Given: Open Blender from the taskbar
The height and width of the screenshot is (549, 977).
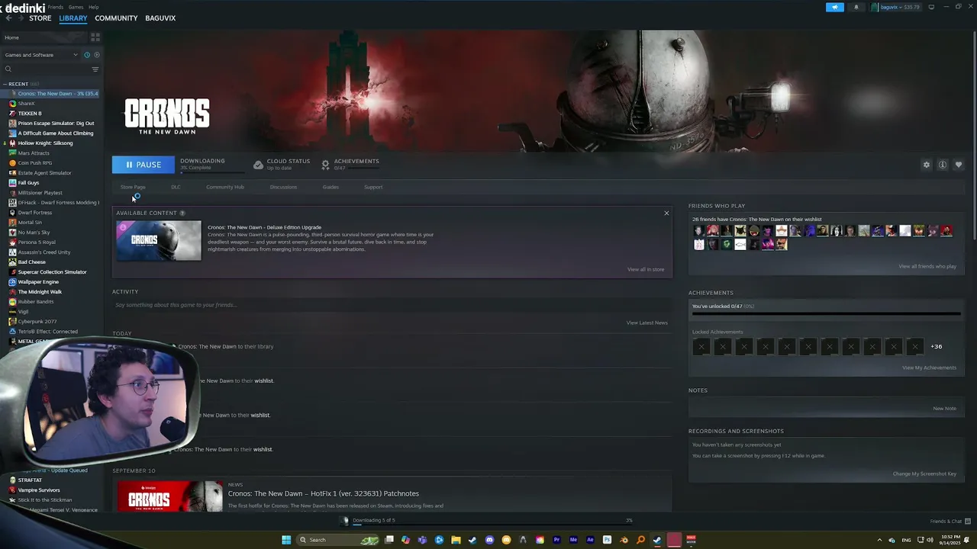Looking at the screenshot, I should [624, 540].
